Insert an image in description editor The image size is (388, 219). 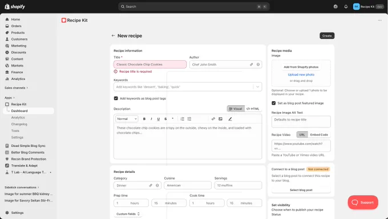tap(220, 119)
